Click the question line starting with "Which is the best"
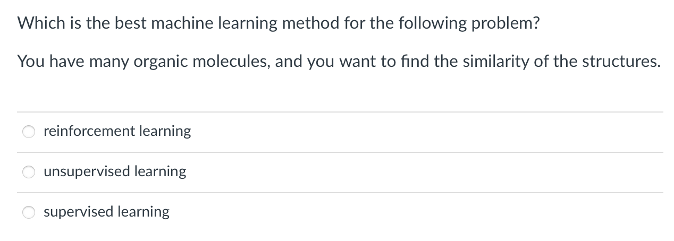This screenshot has width=674, height=241. pos(278,24)
